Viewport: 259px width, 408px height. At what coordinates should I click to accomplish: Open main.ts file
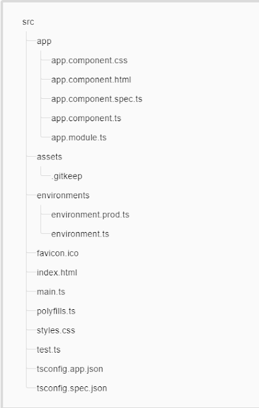point(51,292)
